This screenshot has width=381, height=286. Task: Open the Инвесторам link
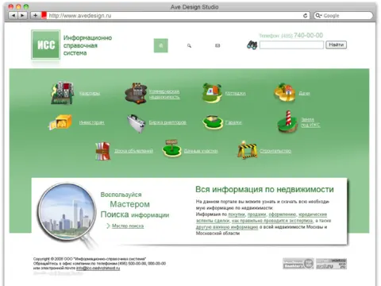tap(91, 122)
